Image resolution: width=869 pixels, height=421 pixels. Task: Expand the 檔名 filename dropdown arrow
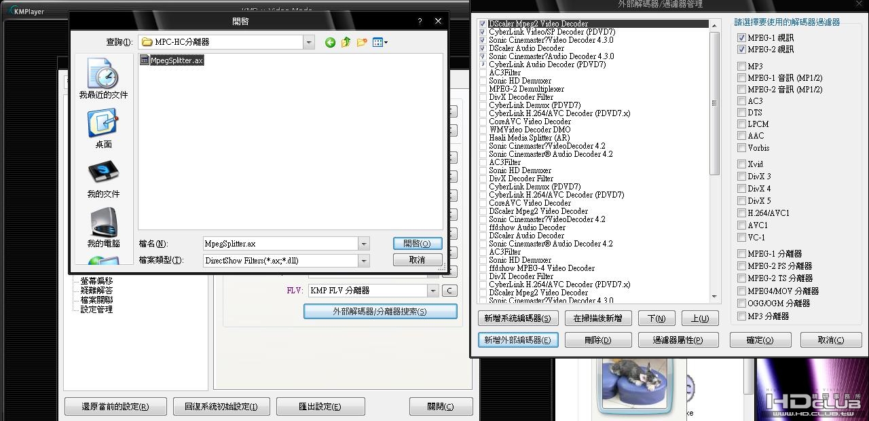coord(364,243)
